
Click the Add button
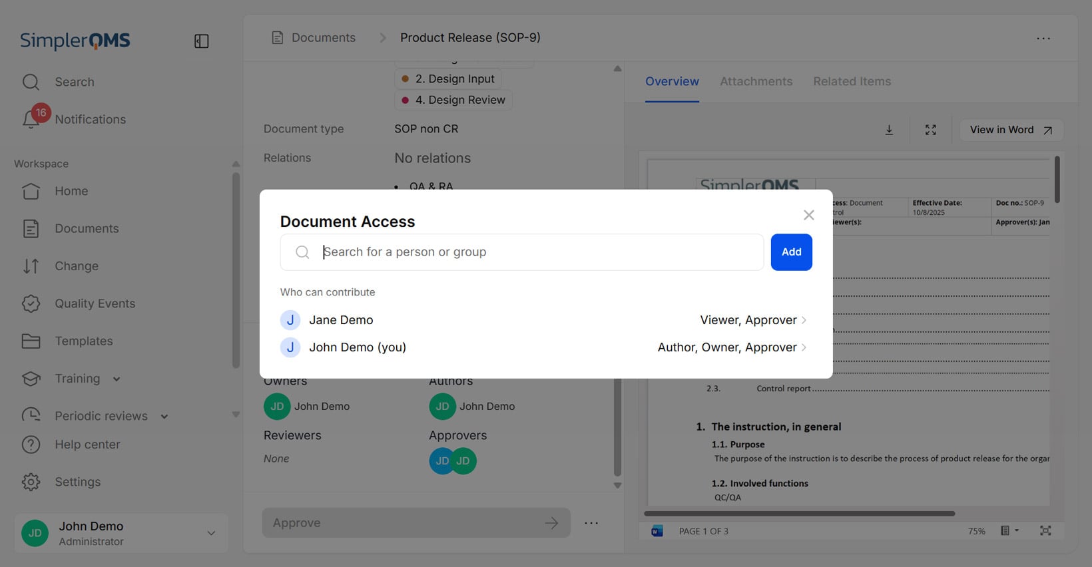pyautogui.click(x=792, y=252)
